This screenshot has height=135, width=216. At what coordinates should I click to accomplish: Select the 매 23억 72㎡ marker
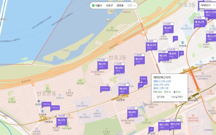[x=61, y=120]
